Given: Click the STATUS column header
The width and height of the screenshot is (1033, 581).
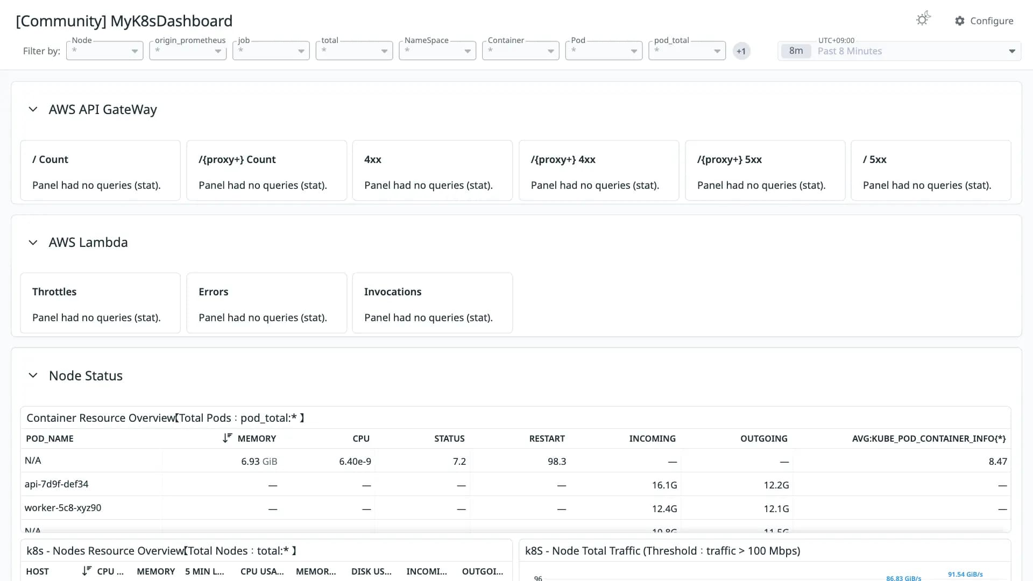Looking at the screenshot, I should point(449,438).
